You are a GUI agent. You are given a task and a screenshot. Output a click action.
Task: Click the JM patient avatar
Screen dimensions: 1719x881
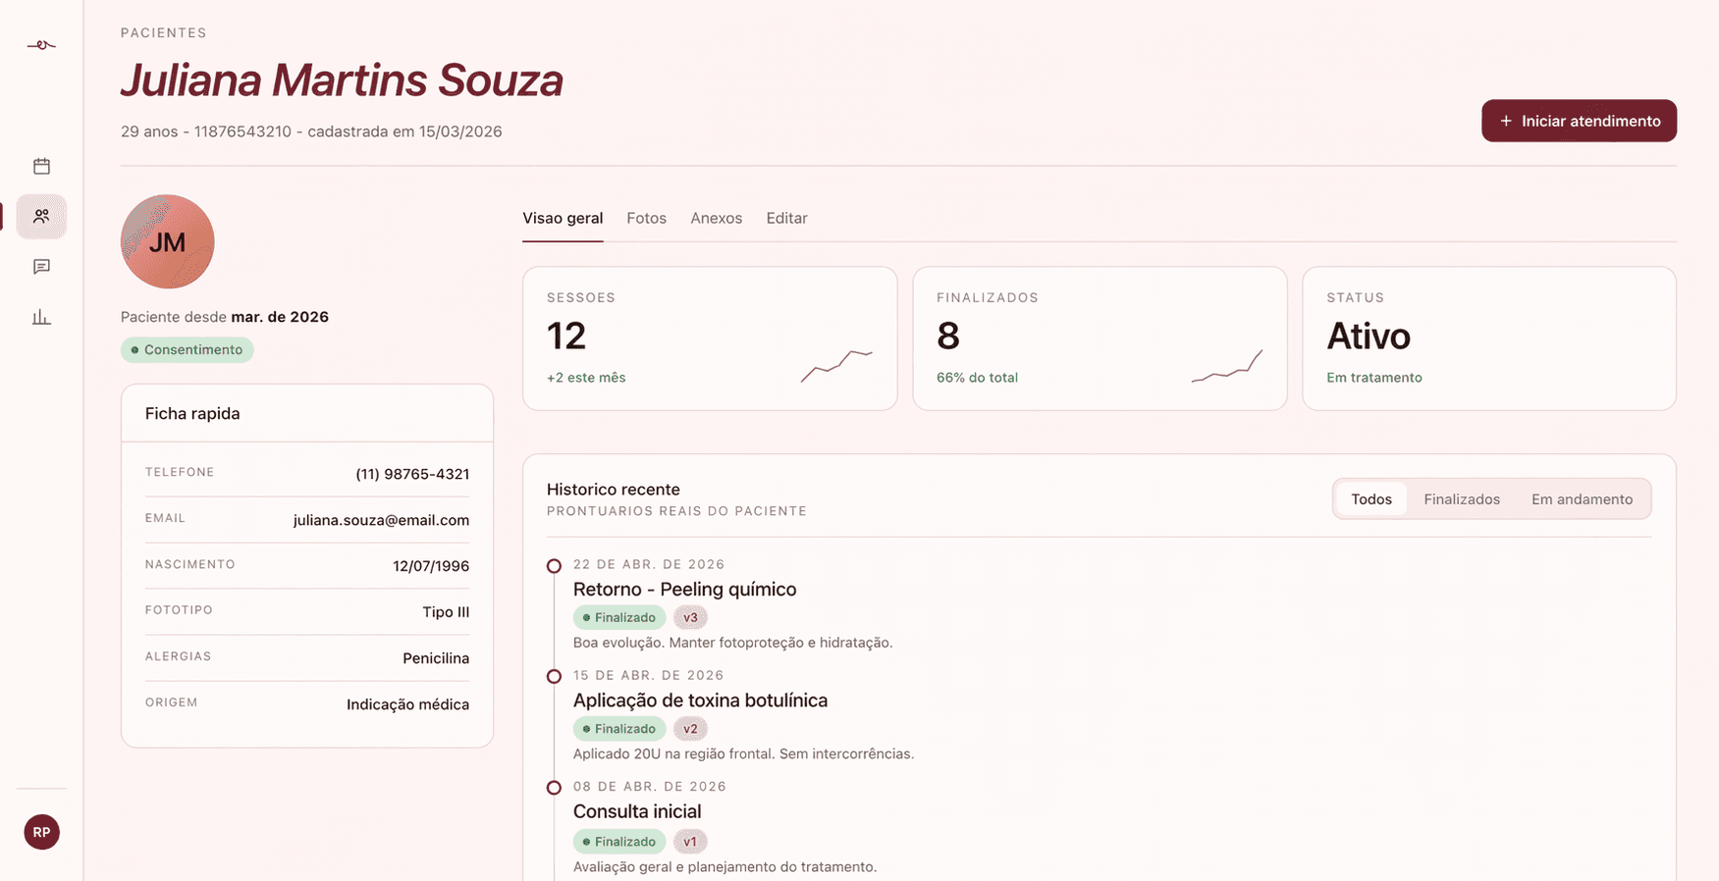click(x=168, y=241)
